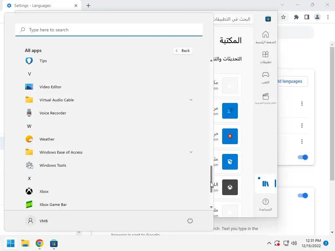Click the Microsoft Store logo in title bar

[x=268, y=19]
